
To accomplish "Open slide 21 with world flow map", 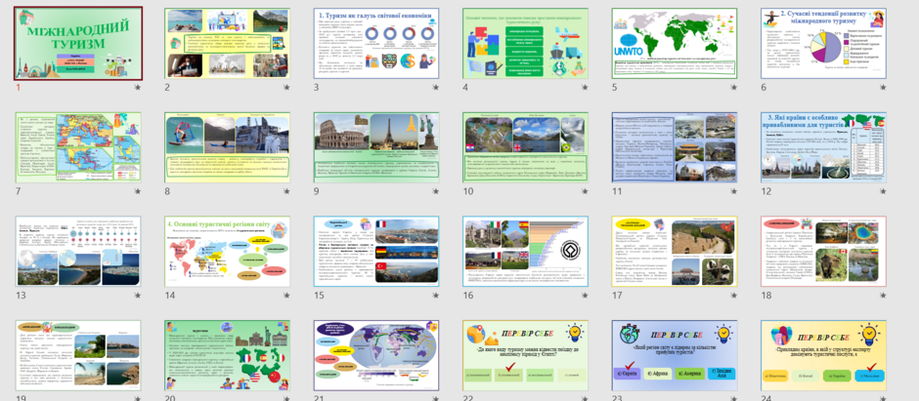I will coord(376,355).
